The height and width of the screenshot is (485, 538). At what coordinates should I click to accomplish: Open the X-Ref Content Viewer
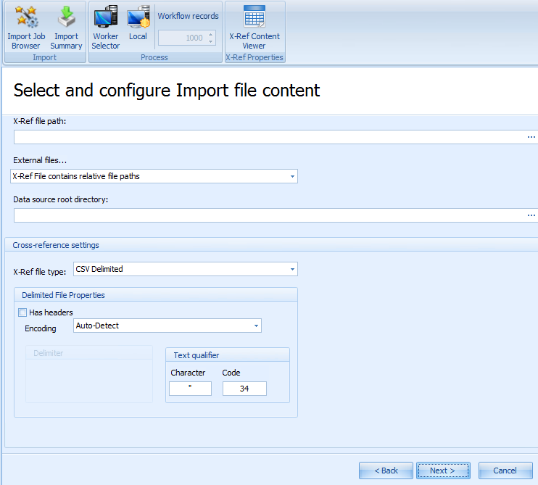[254, 28]
